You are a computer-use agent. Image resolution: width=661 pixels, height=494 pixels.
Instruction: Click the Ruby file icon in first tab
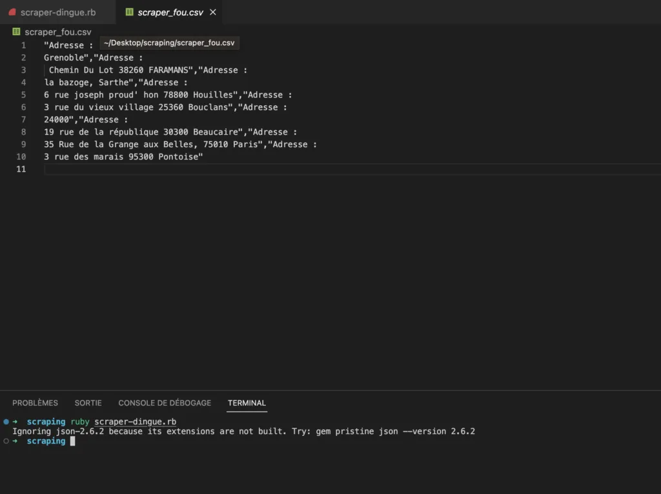12,12
